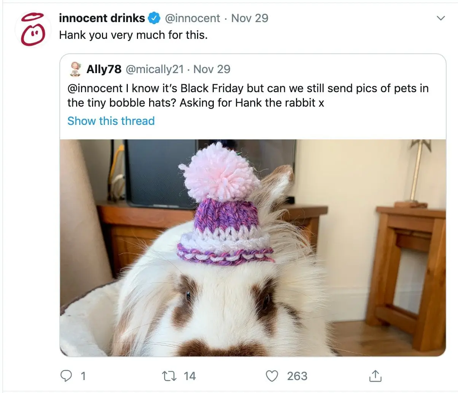Open the innocent drinks profile name
458x393 pixels.
click(102, 18)
